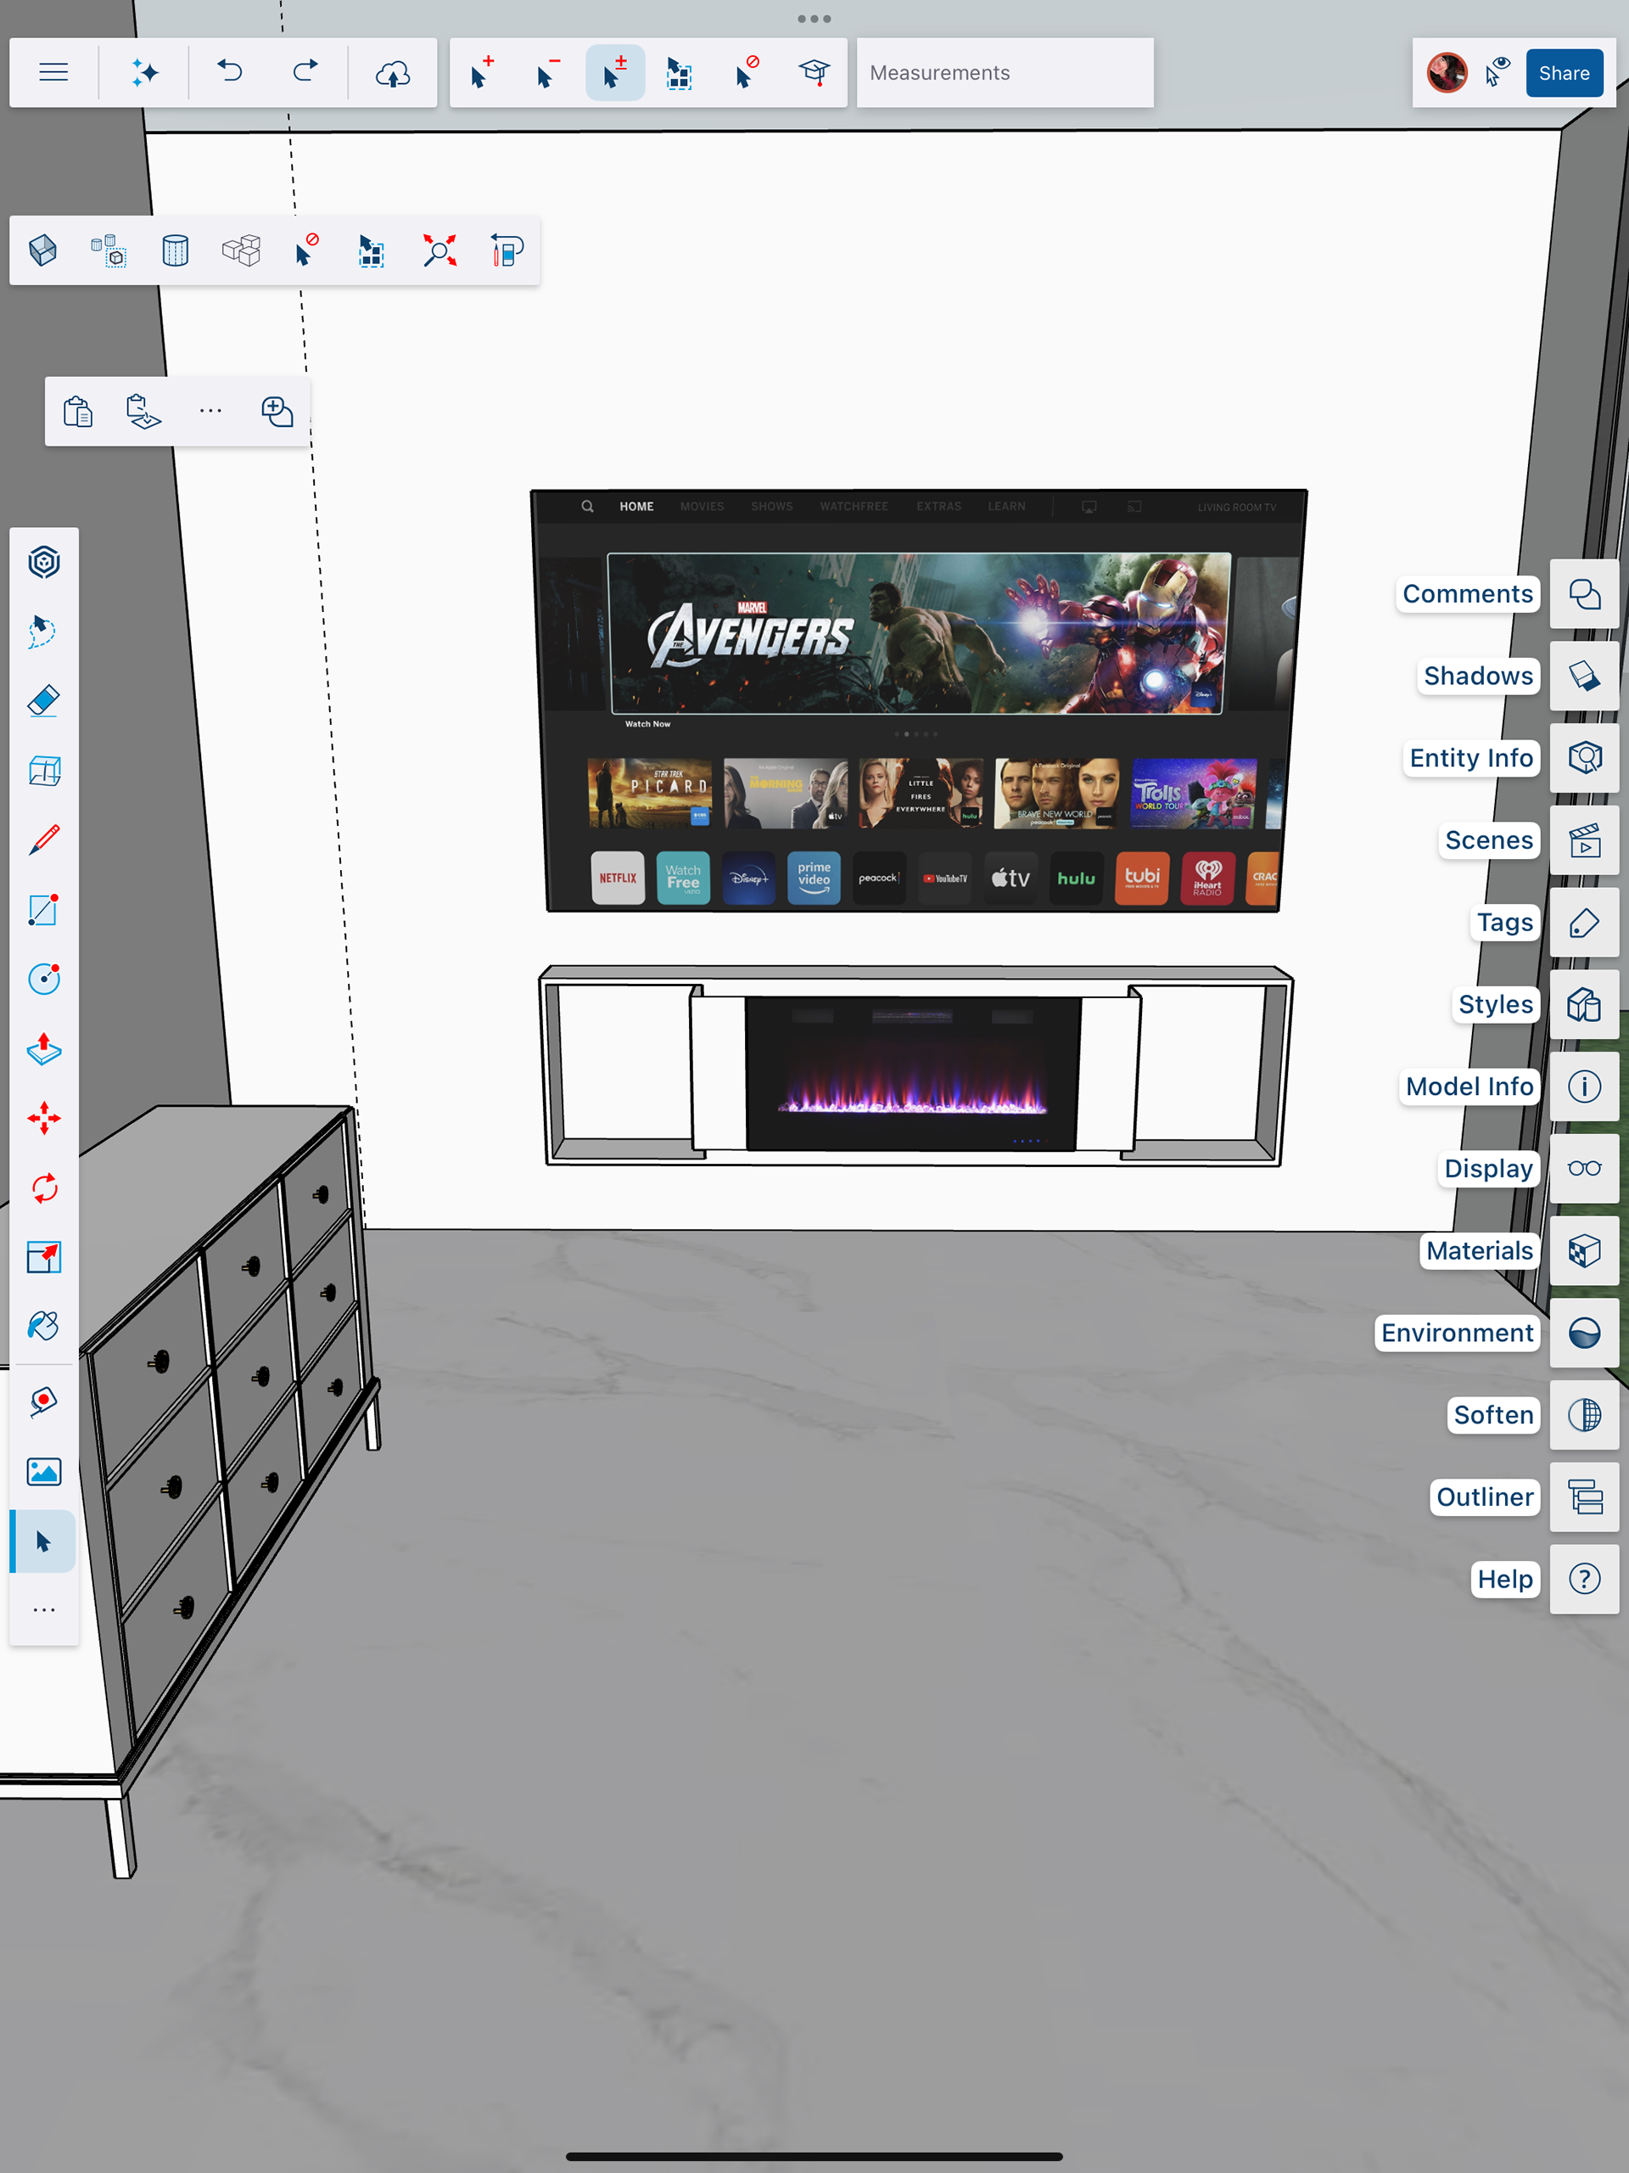
Task: Expand the left toolbar three-dot overflow
Action: (44, 1610)
